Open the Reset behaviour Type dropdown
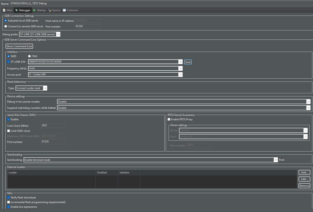The width and height of the screenshot is (313, 212). point(31,88)
